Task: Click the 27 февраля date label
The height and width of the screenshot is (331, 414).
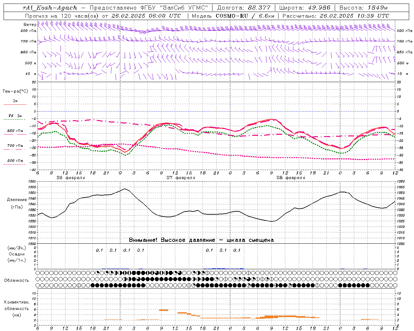Action: [181, 178]
